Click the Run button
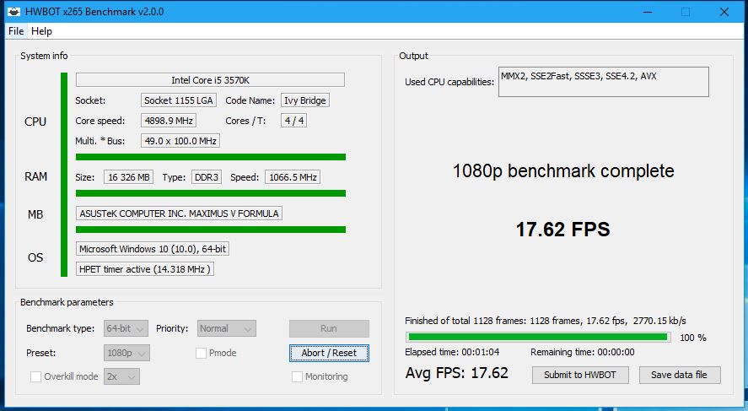The width and height of the screenshot is (748, 411). coord(329,328)
